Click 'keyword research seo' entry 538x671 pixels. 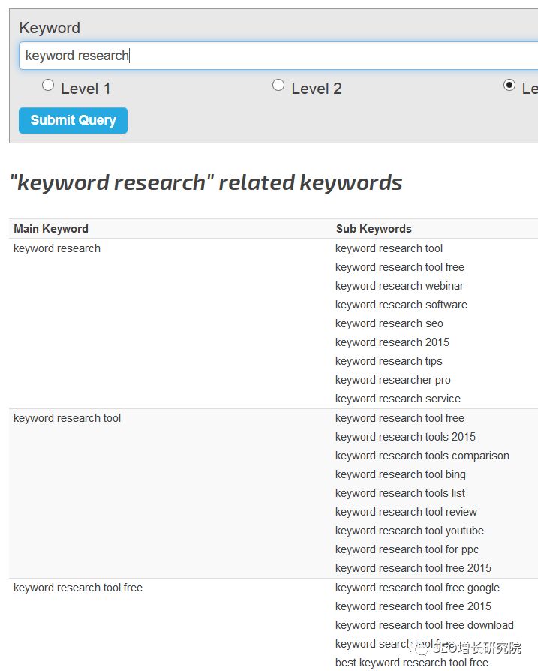point(389,323)
